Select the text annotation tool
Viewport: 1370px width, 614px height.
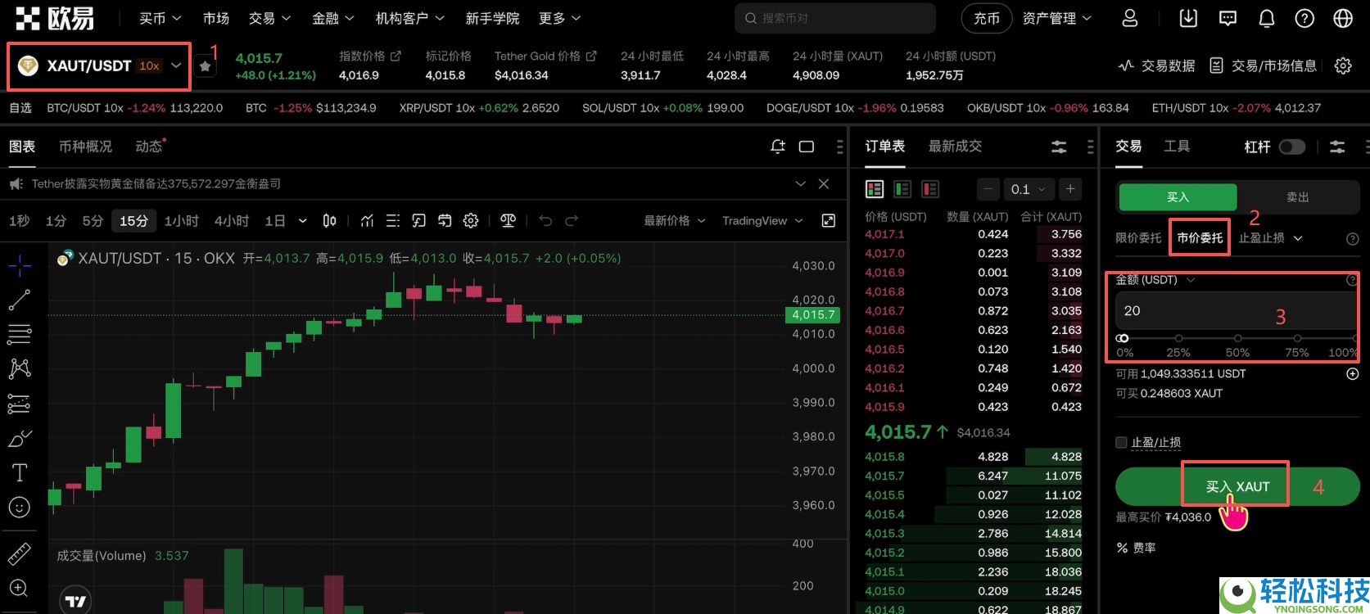pyautogui.click(x=20, y=472)
